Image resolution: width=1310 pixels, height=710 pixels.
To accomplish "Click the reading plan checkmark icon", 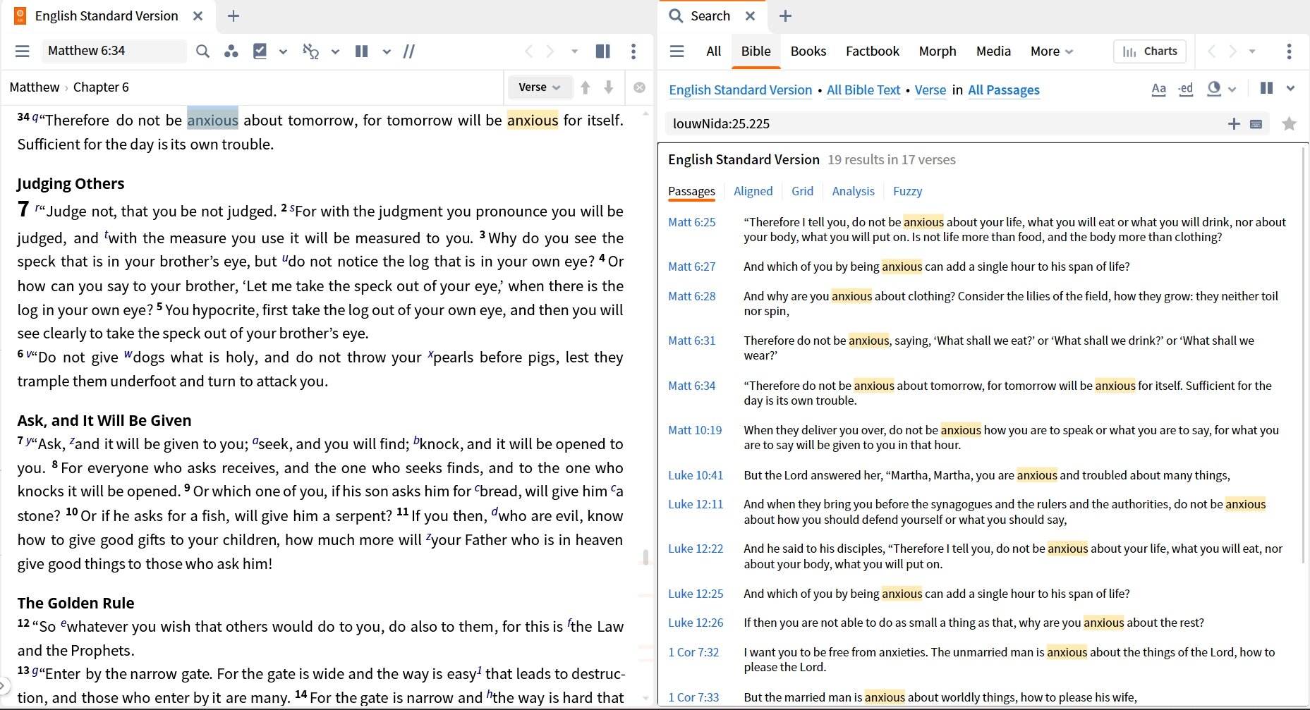I will (260, 51).
